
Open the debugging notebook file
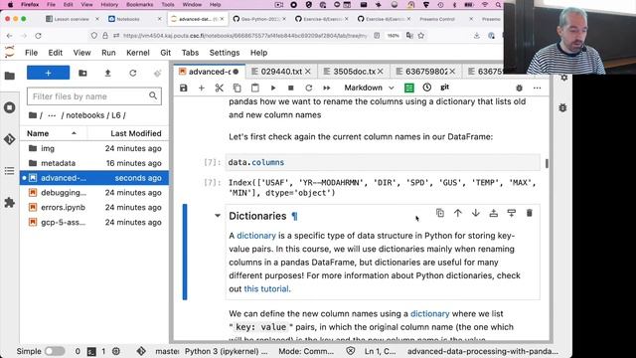point(94,193)
